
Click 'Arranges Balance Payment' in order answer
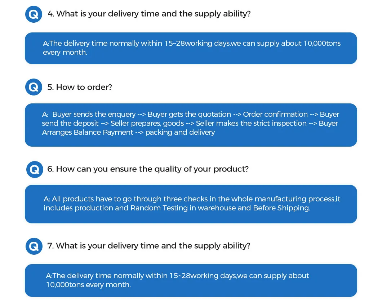(x=88, y=133)
